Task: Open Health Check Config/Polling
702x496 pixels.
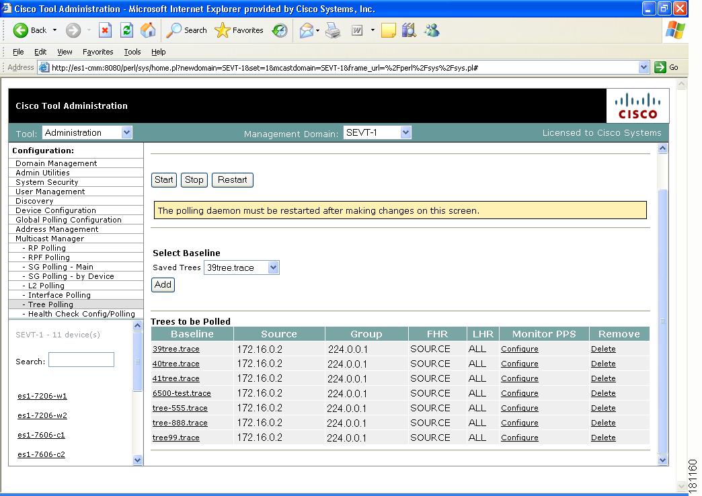Action: point(81,314)
